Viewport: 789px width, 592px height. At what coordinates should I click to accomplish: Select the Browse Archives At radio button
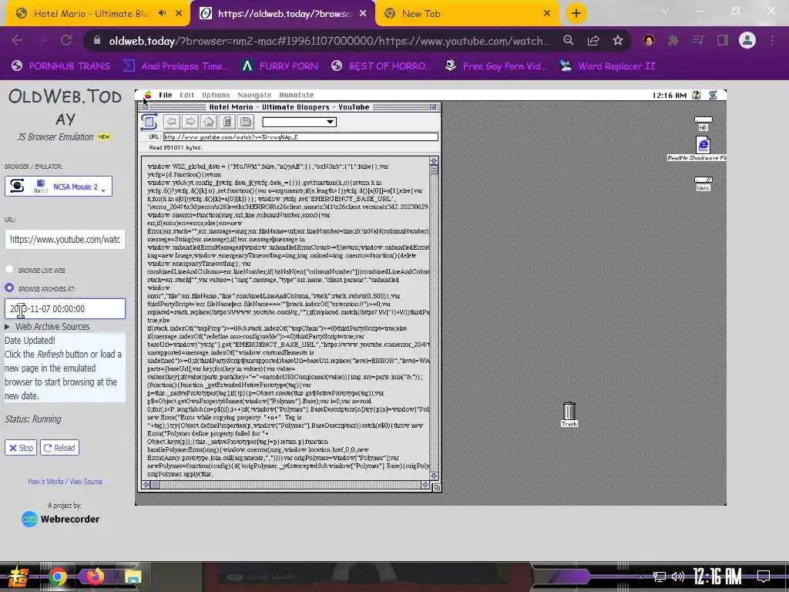click(x=9, y=288)
